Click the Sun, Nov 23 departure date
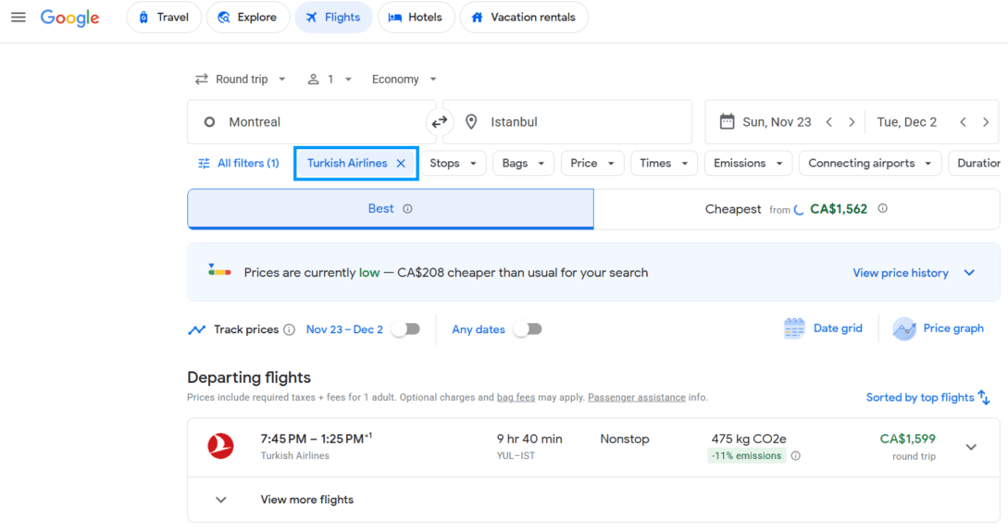This screenshot has height=532, width=1008. tap(778, 122)
